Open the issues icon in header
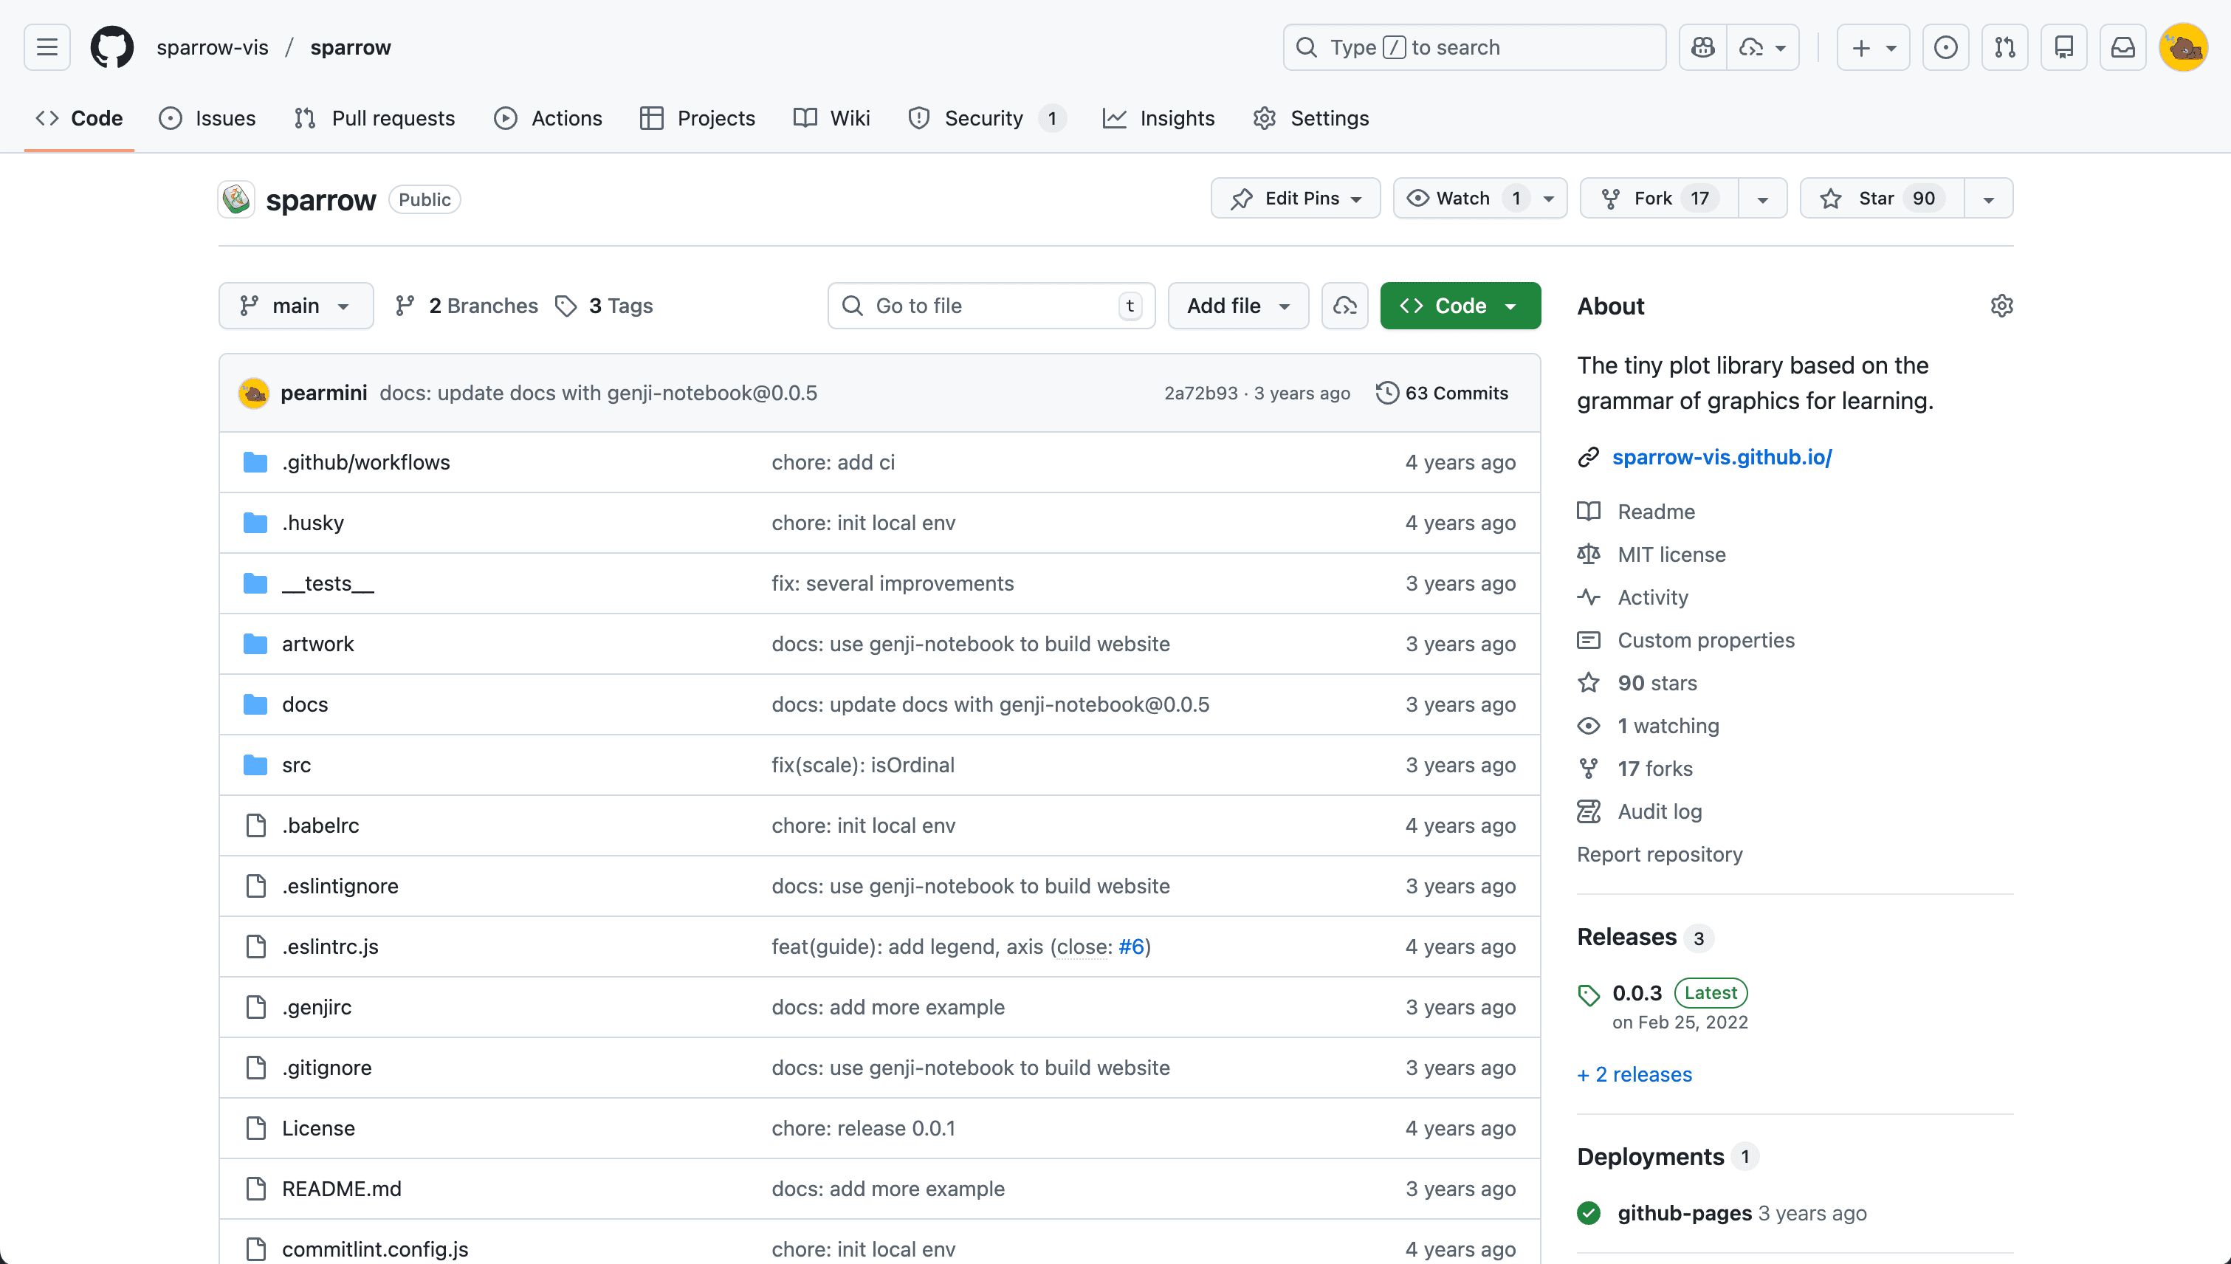This screenshot has height=1264, width=2231. pos(1945,47)
